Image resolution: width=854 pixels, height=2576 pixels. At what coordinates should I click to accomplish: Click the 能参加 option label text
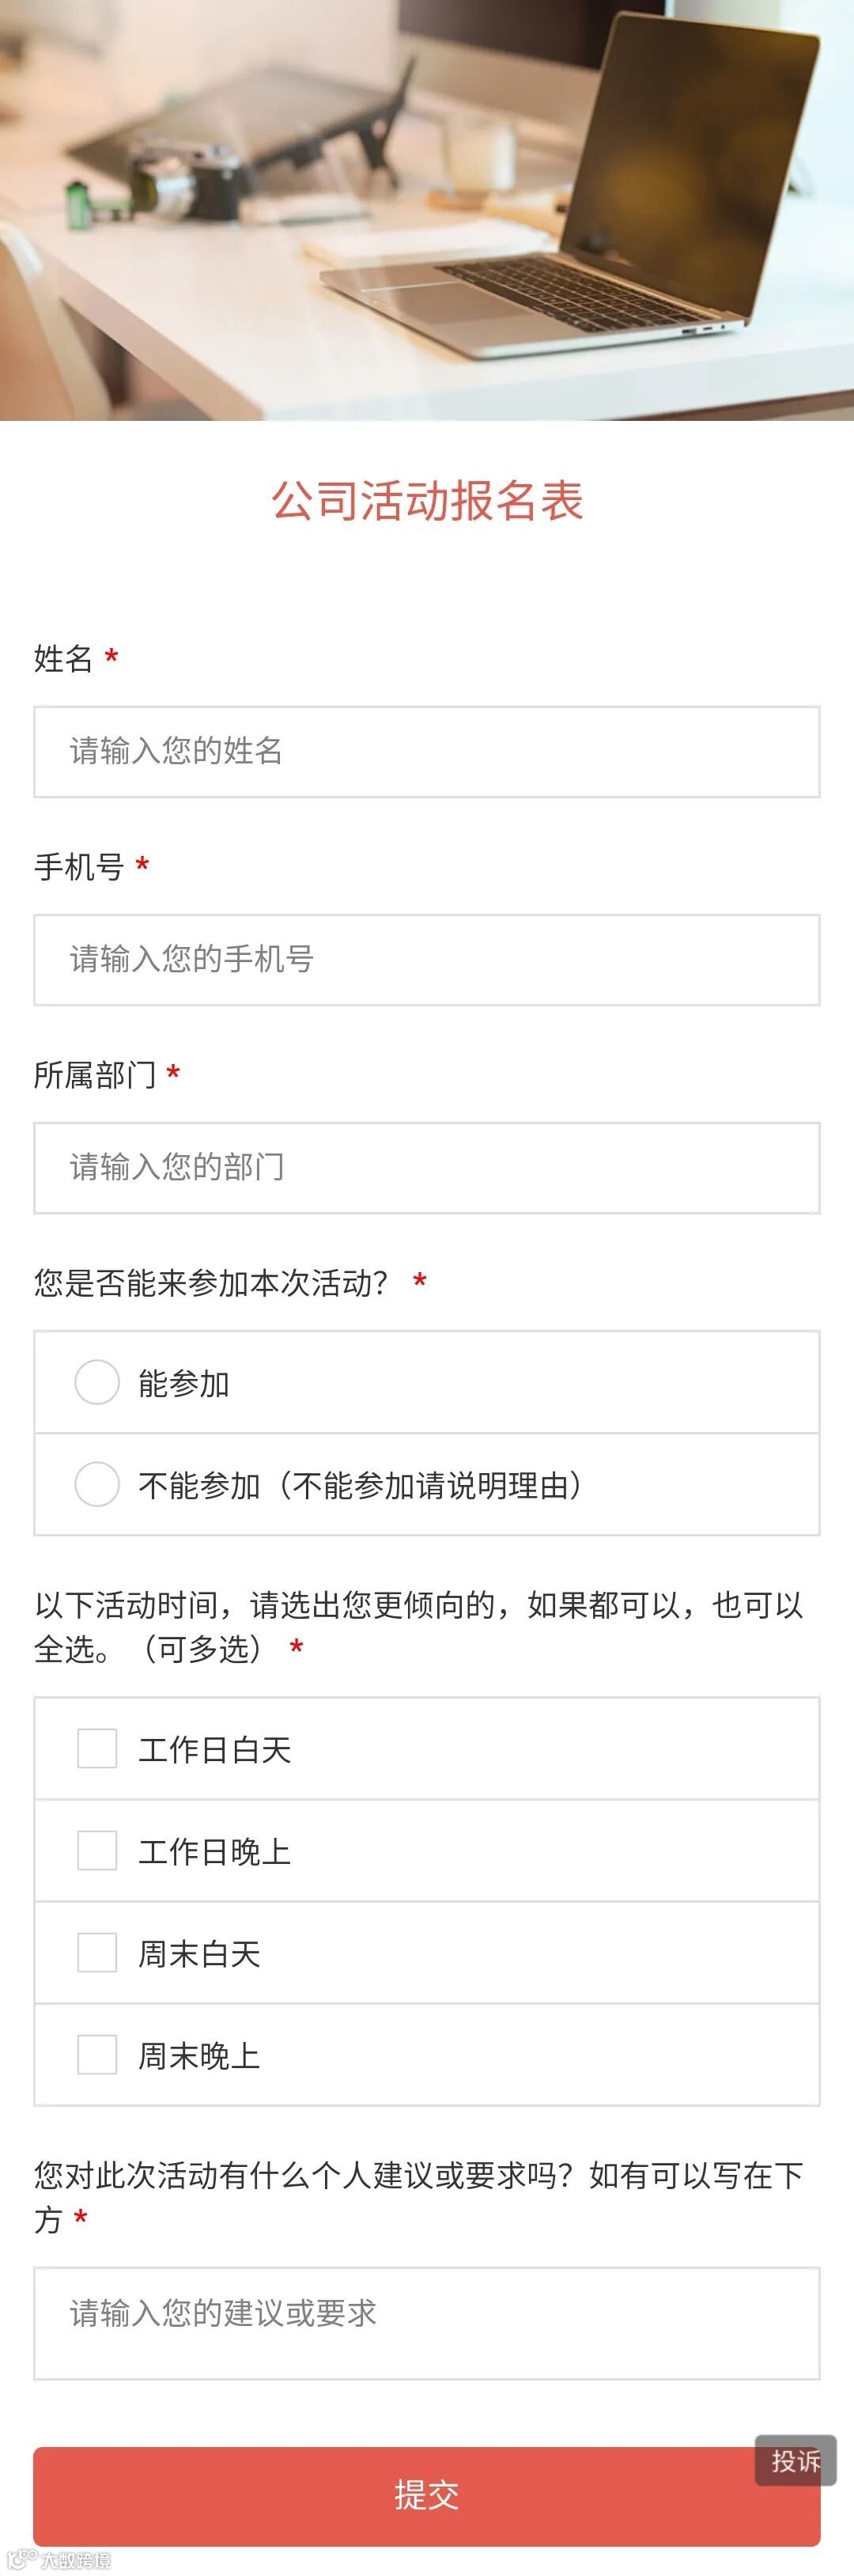[184, 1383]
